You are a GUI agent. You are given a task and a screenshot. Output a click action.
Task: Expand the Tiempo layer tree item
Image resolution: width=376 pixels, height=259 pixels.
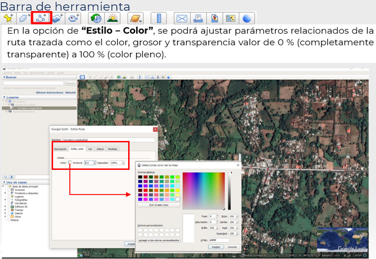pos(5,210)
